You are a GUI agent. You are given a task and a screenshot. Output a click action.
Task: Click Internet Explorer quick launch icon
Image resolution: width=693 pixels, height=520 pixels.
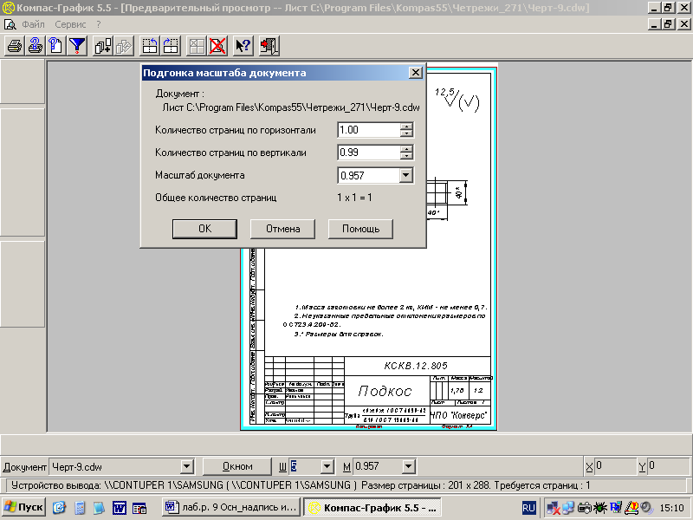point(59,508)
